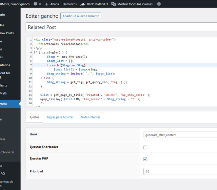Uncheck the Ejecutar PHP checkbox
Screen dimensions: 217x190
(145, 159)
